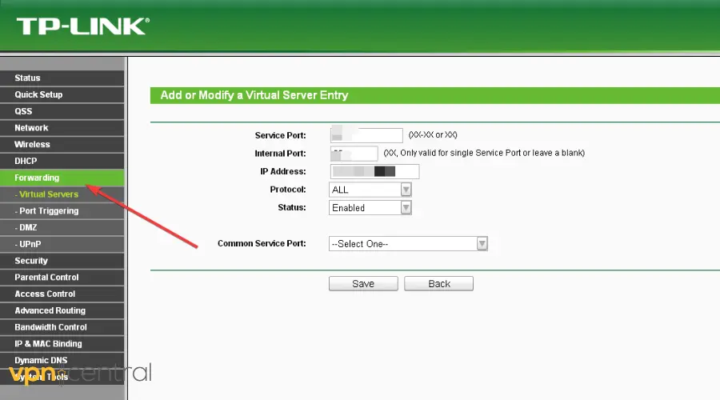Open Dynamic DNS settings

tap(62, 360)
